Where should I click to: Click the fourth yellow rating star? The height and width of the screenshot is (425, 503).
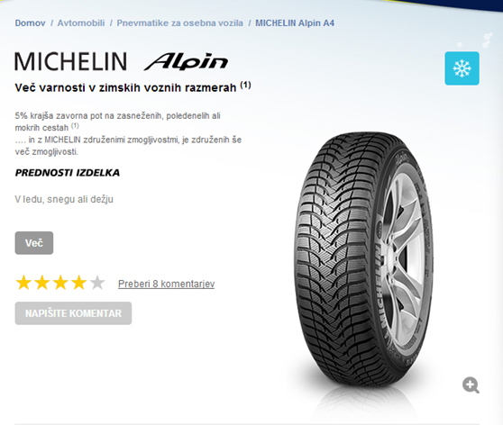point(78,283)
